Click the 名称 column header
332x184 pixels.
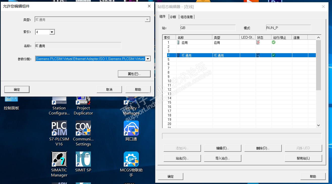pos(194,38)
